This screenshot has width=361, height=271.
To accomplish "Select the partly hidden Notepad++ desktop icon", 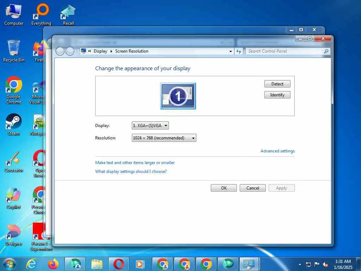I will pos(37,125).
